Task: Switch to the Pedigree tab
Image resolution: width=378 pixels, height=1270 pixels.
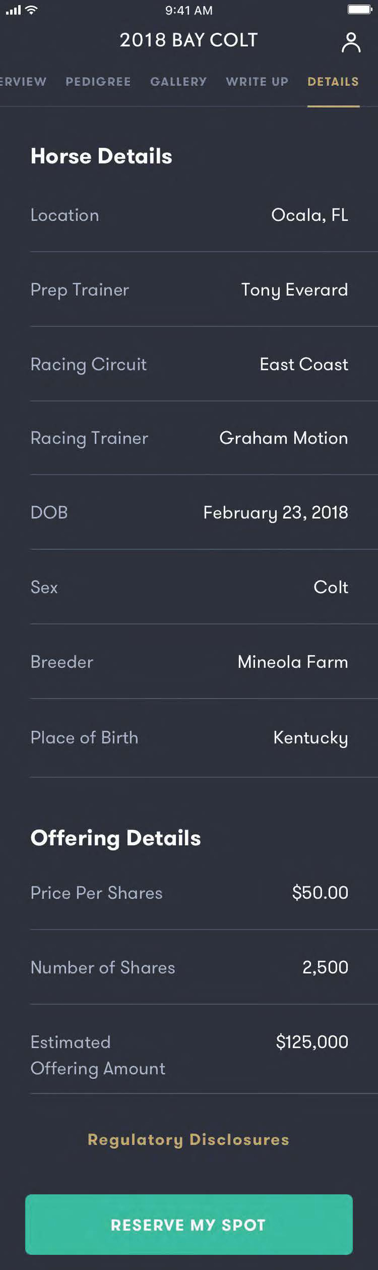Action: pos(98,82)
